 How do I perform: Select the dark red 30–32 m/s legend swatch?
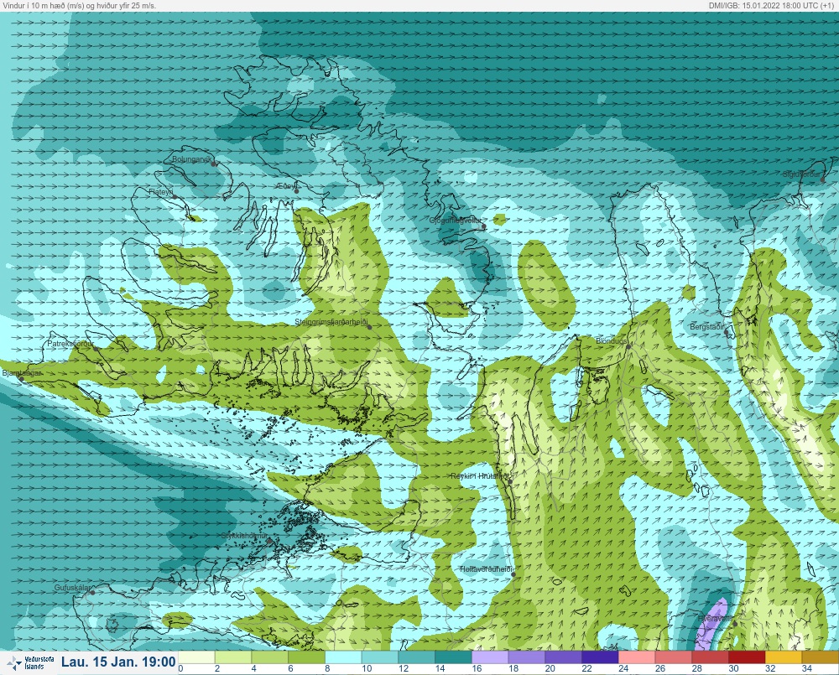(x=747, y=657)
